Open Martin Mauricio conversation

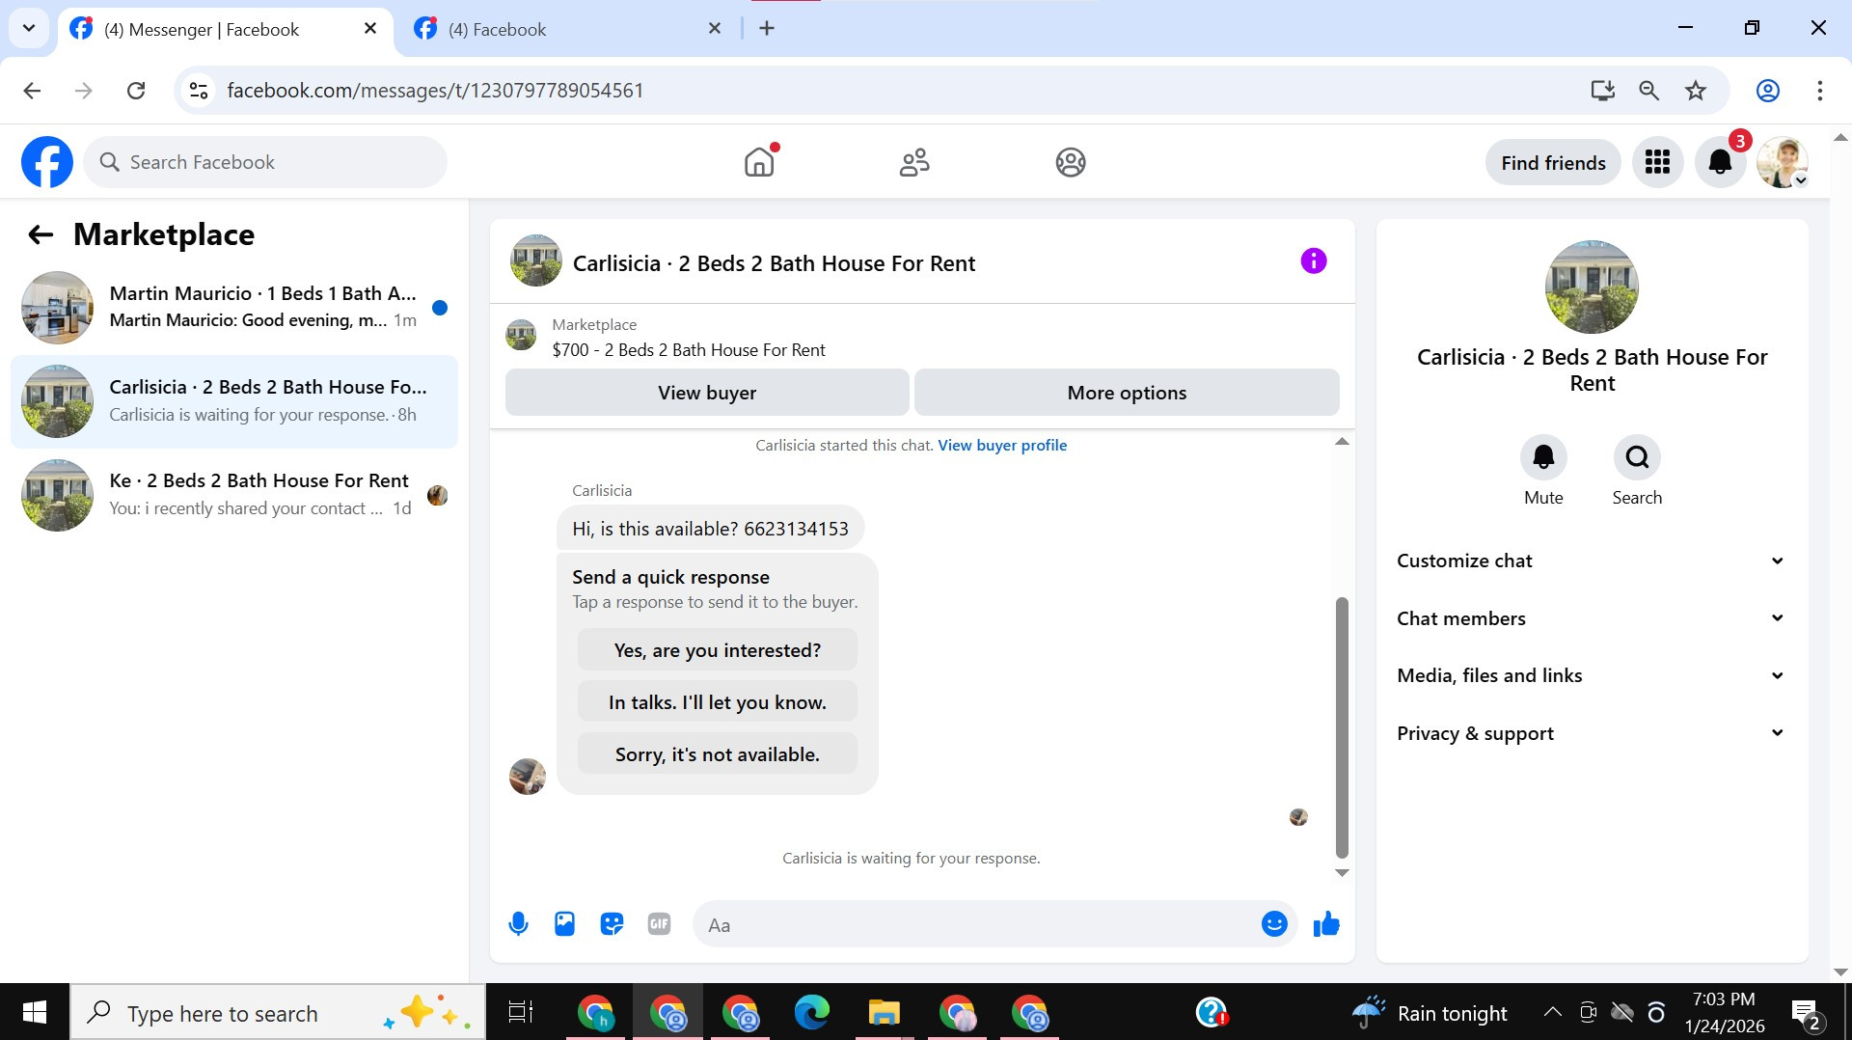point(234,308)
